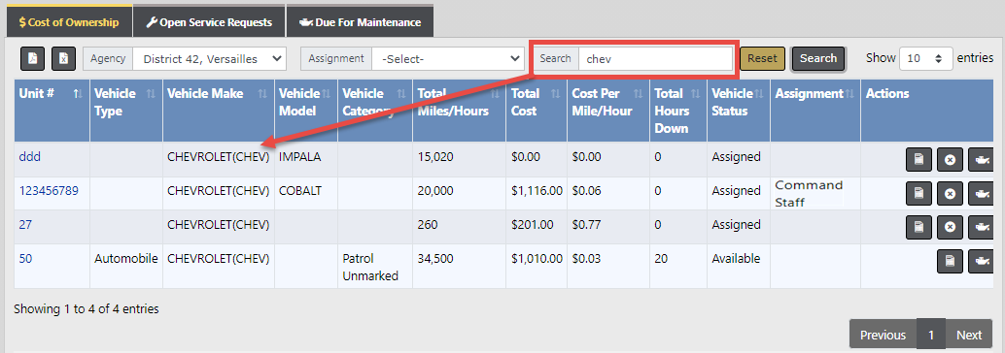Image resolution: width=1005 pixels, height=353 pixels.
Task: Adjust the Show entries count stepper
Action: click(x=926, y=58)
